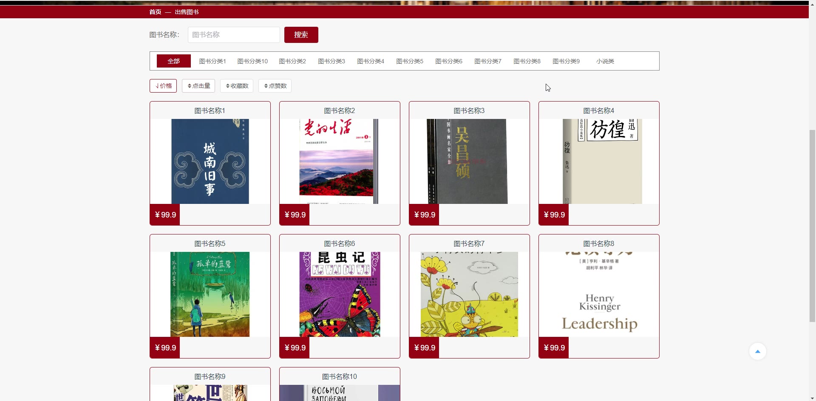Sort books by 价格
Viewport: 816px width, 401px height.
(x=163, y=86)
